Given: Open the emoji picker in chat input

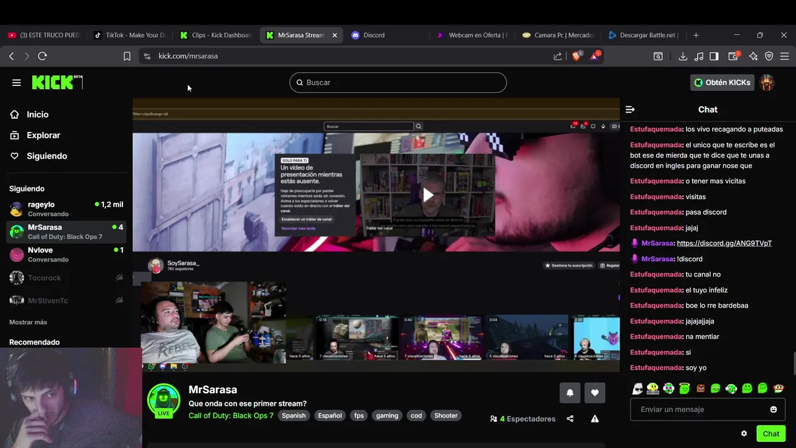Looking at the screenshot, I should (774, 409).
